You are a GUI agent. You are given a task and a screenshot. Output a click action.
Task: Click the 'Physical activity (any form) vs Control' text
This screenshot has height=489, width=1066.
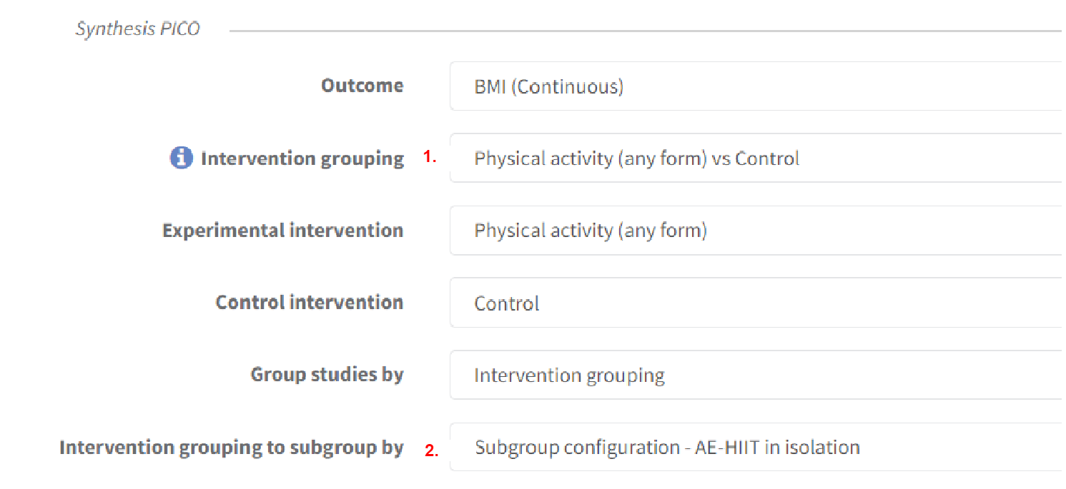[x=636, y=158]
